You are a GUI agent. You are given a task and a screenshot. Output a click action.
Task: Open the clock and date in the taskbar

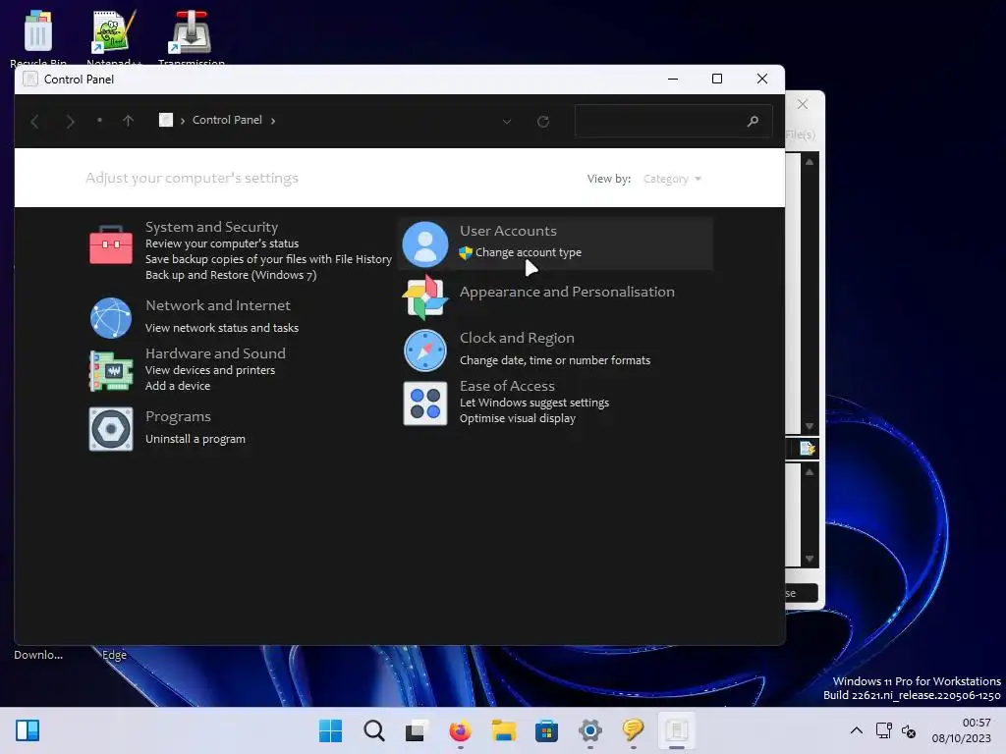point(961,730)
